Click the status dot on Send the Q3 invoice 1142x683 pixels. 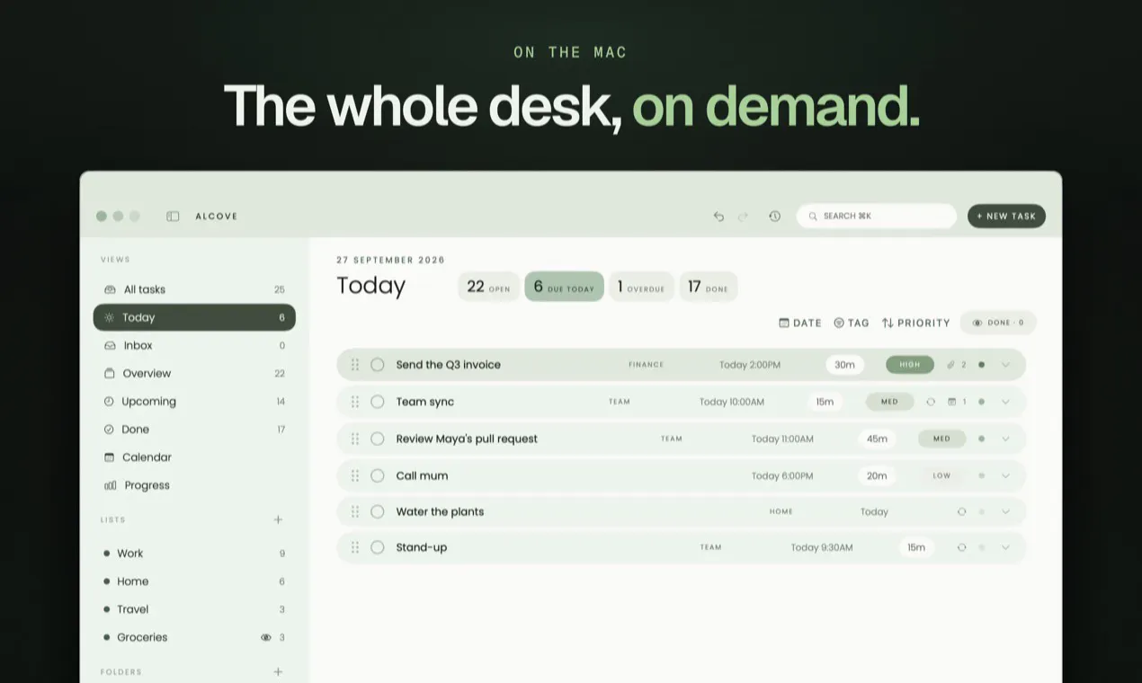click(x=981, y=365)
